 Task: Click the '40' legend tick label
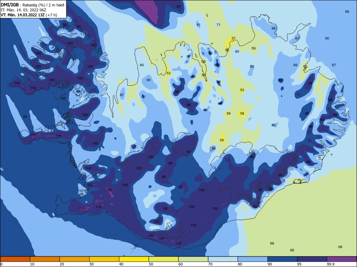121,264
